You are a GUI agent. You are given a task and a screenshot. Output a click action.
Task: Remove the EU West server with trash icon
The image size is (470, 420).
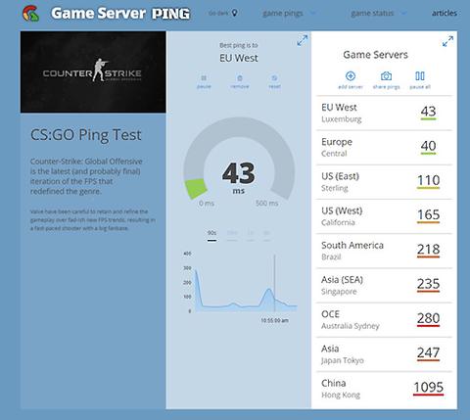coord(240,81)
